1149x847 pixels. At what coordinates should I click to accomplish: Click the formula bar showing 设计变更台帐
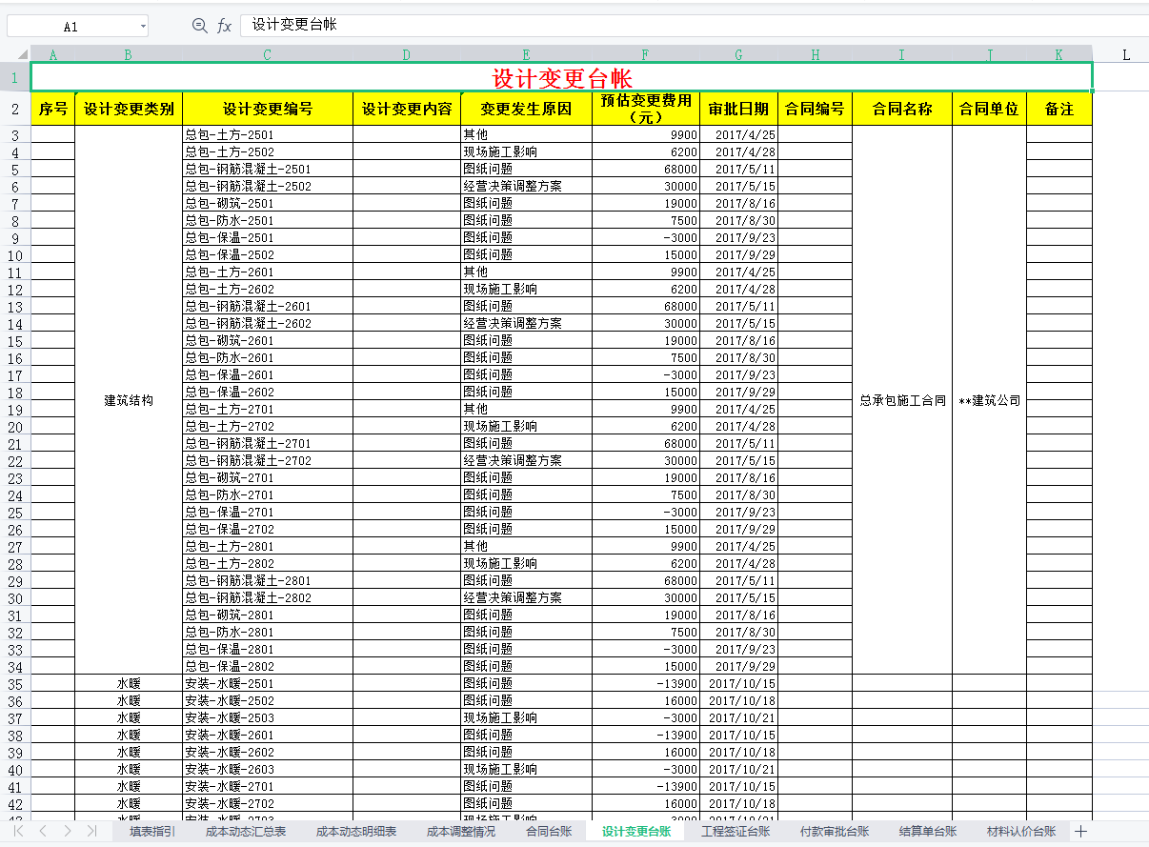[694, 26]
